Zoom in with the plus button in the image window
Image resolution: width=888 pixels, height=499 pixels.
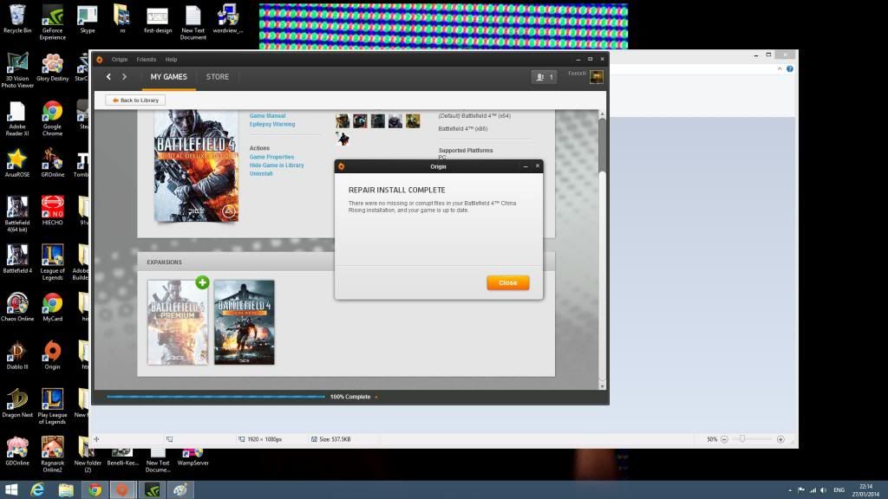coord(780,439)
